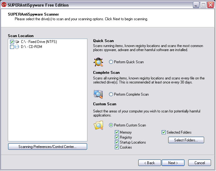Click the Complete Scan computer magnifier icon
The width and height of the screenshot is (216, 171).
coord(98,94)
